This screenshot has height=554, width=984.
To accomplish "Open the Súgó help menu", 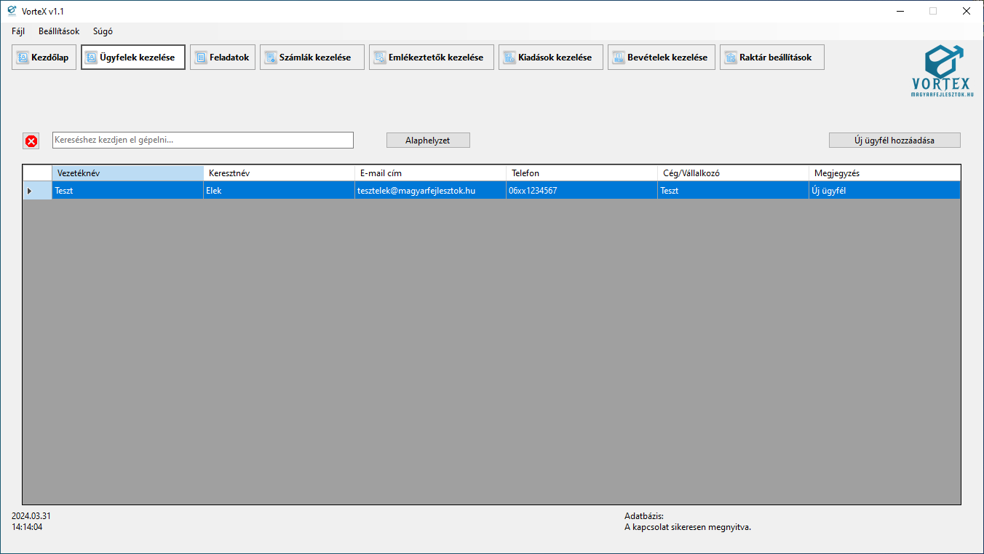I will click(103, 31).
